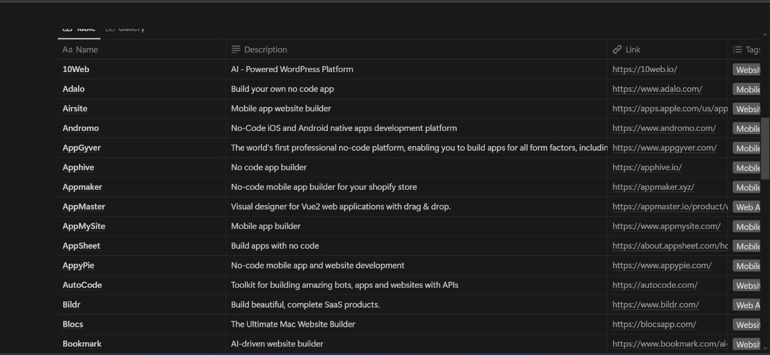Click the tag in the AppyPie row
The width and height of the screenshot is (770, 355).
(747, 266)
